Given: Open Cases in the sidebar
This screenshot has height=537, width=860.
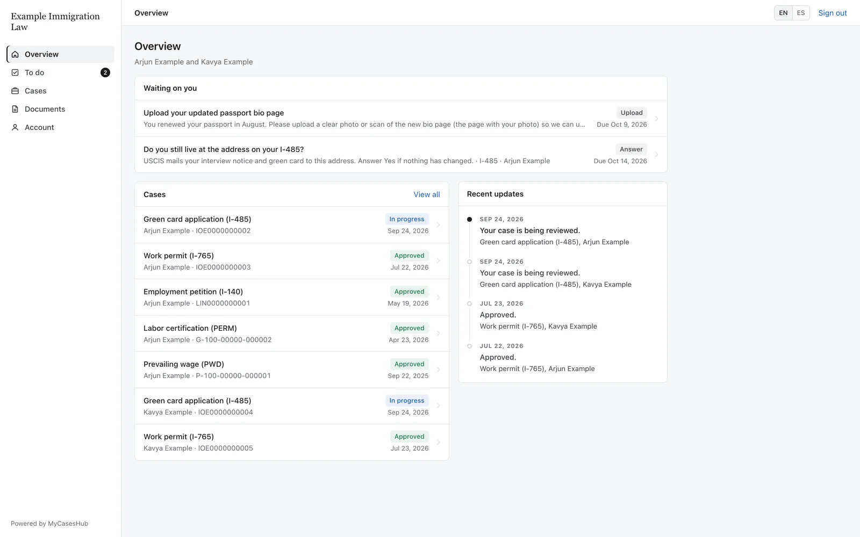Looking at the screenshot, I should (61, 91).
